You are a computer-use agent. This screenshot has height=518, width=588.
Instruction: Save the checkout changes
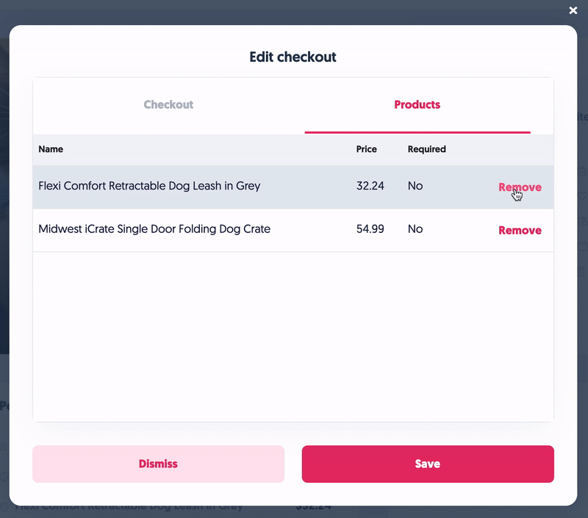click(428, 464)
